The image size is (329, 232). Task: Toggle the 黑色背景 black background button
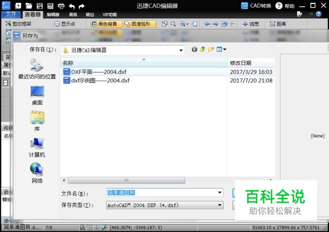[106, 24]
